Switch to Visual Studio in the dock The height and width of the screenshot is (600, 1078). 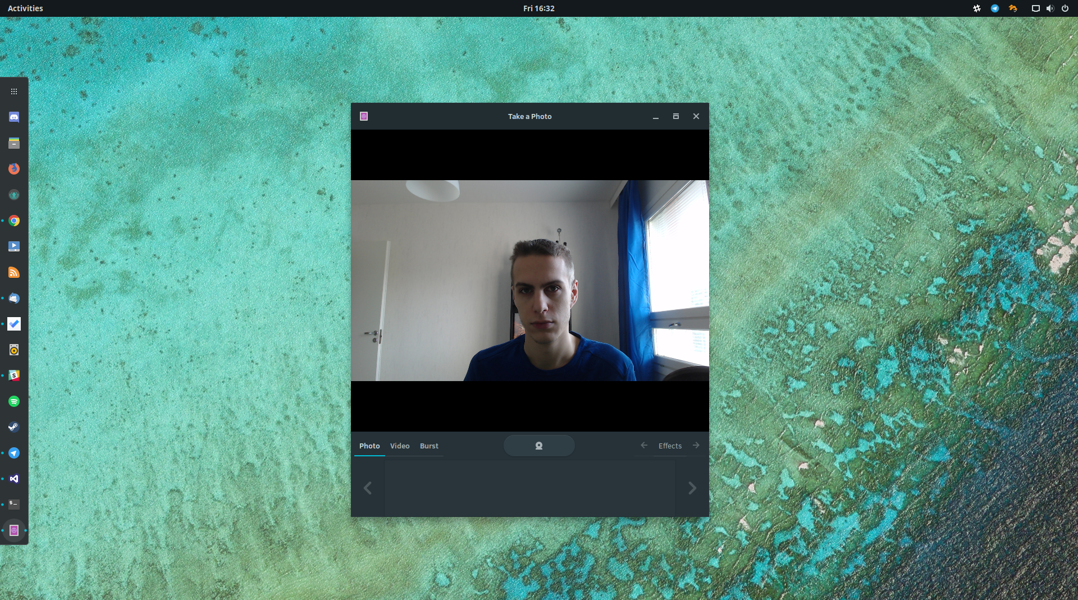(x=14, y=479)
